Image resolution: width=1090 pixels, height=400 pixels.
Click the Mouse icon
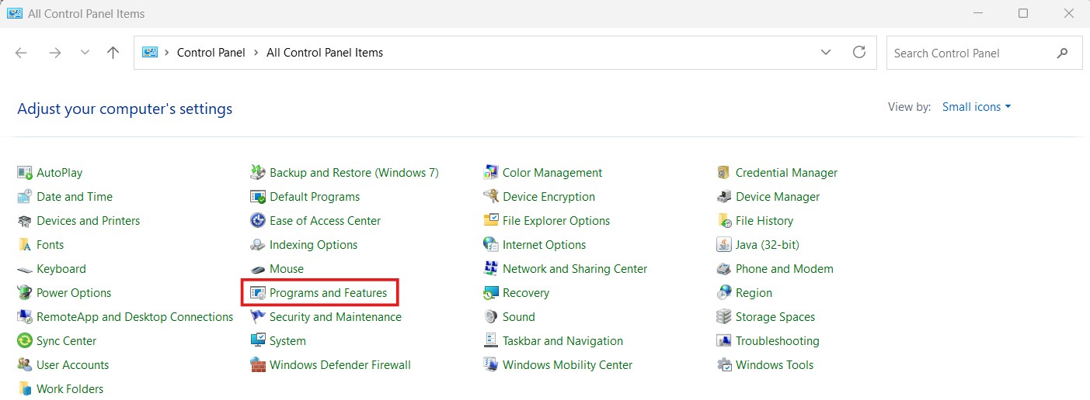pyautogui.click(x=258, y=269)
